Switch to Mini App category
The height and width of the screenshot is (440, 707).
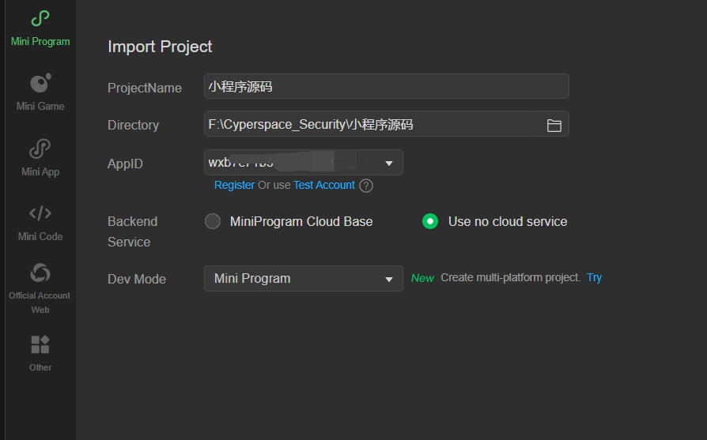40,158
